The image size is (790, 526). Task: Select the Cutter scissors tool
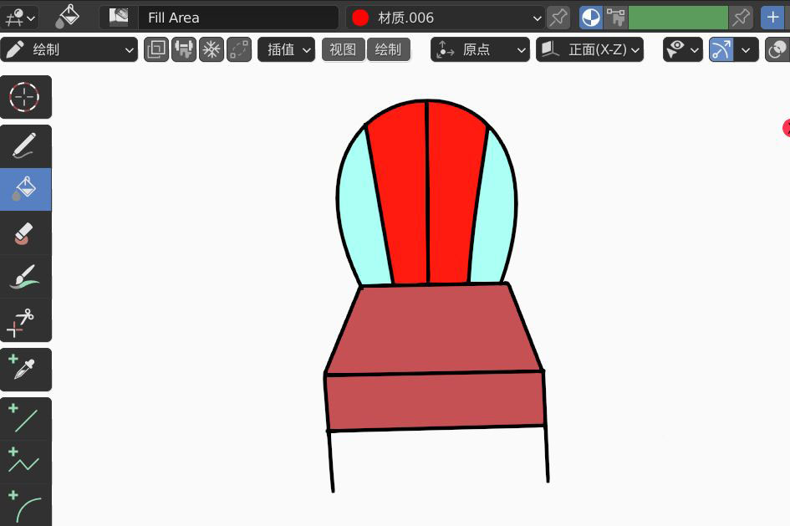[x=25, y=321]
